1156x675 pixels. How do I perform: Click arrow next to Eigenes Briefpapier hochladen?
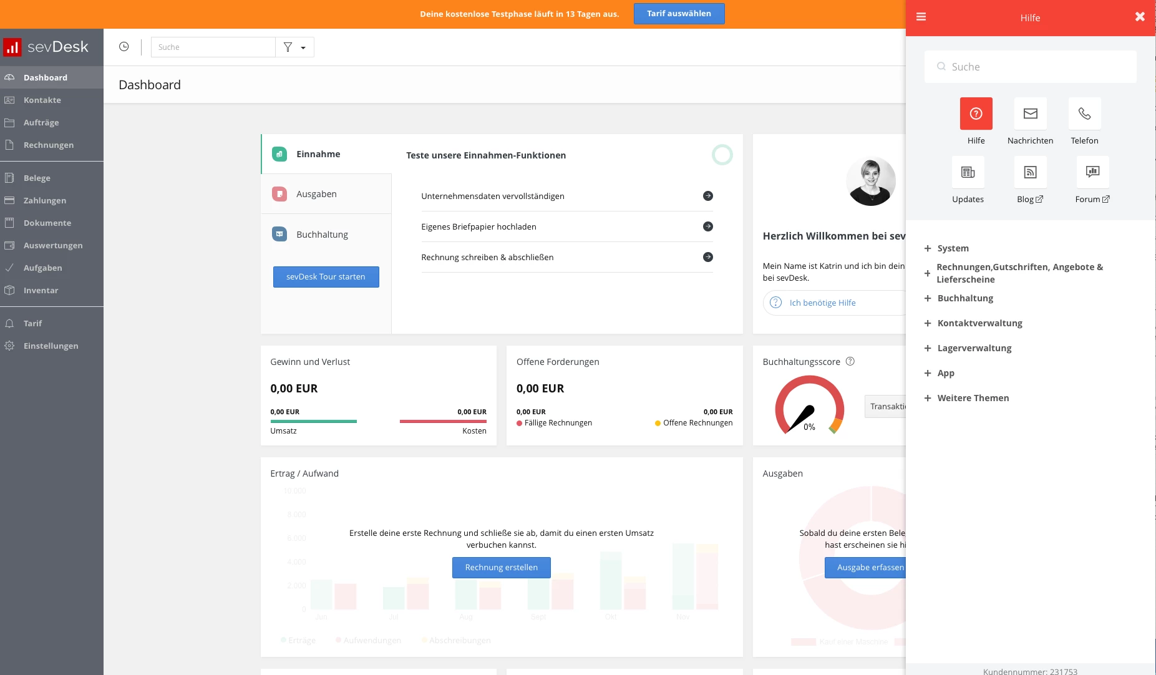pyautogui.click(x=707, y=226)
